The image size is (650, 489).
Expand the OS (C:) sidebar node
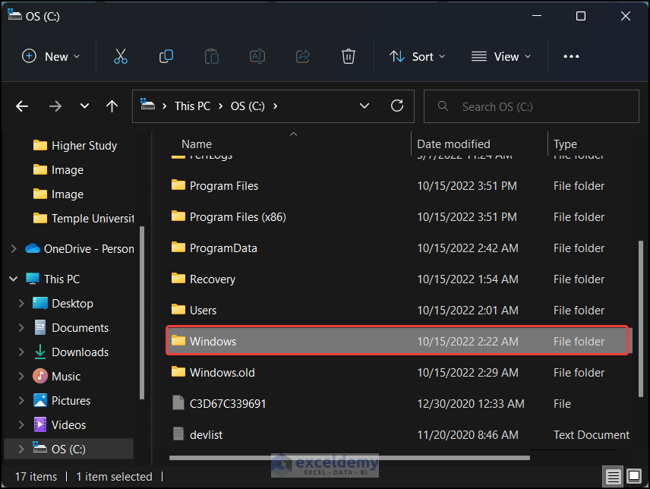[x=21, y=449]
